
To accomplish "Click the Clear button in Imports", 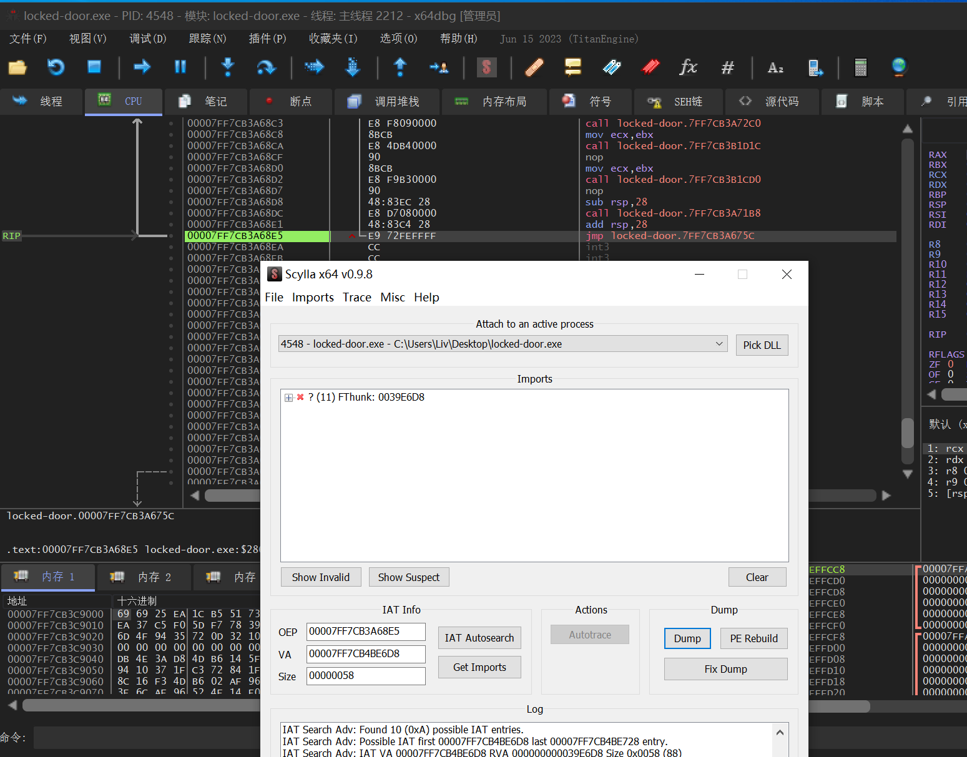I will 757,577.
